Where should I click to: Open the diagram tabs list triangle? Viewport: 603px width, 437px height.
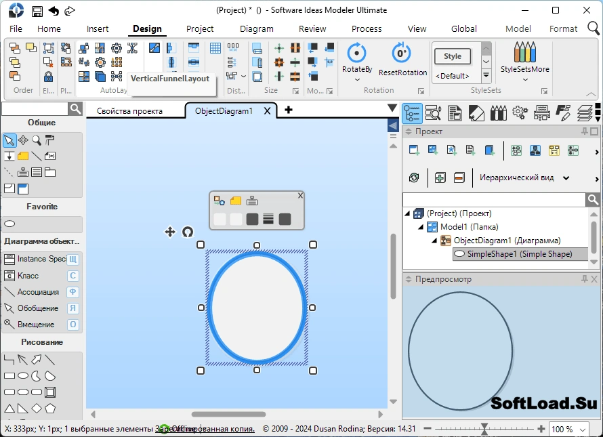tap(392, 108)
